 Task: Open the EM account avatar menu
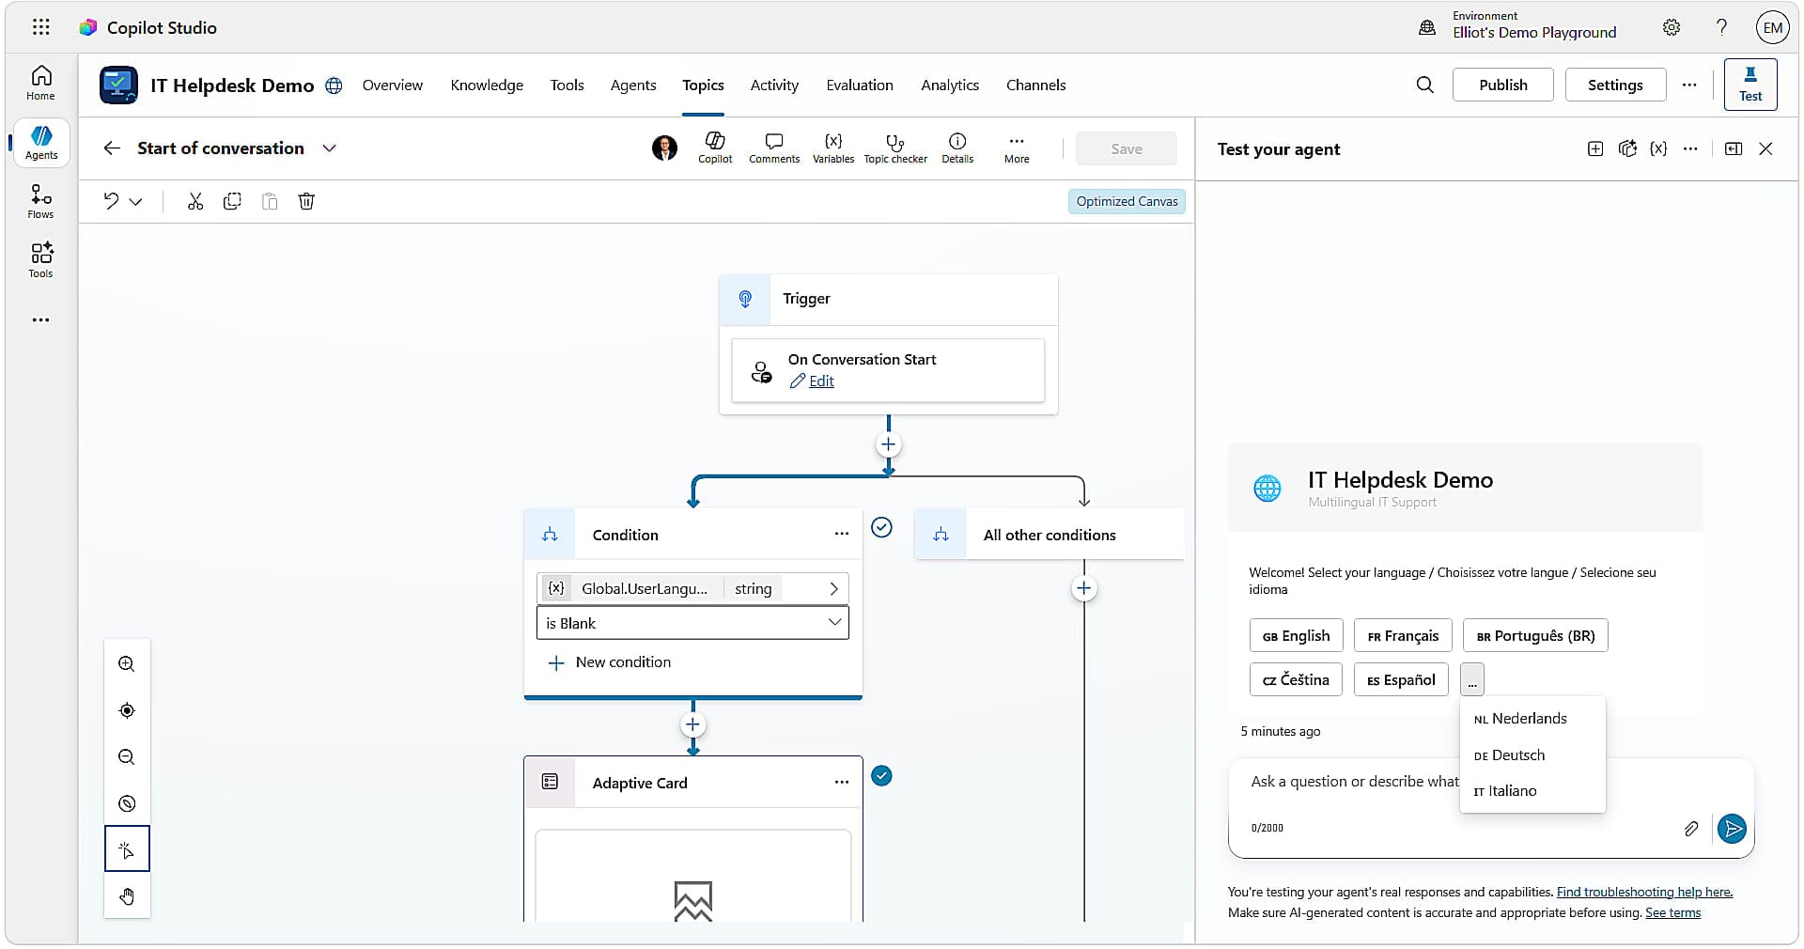(1772, 27)
